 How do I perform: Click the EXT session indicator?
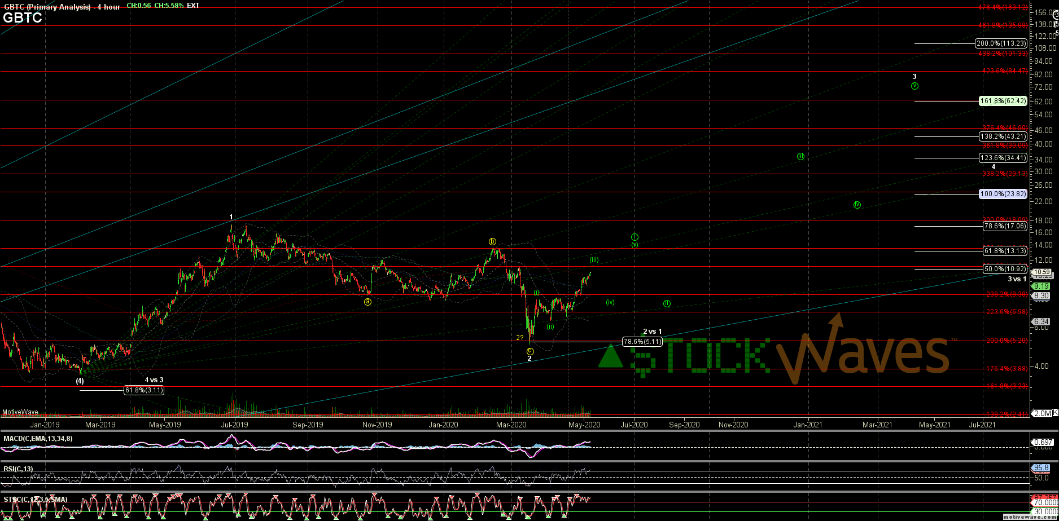coord(193,6)
